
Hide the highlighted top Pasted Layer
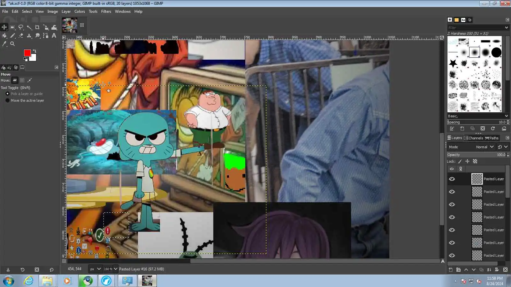[452, 179]
